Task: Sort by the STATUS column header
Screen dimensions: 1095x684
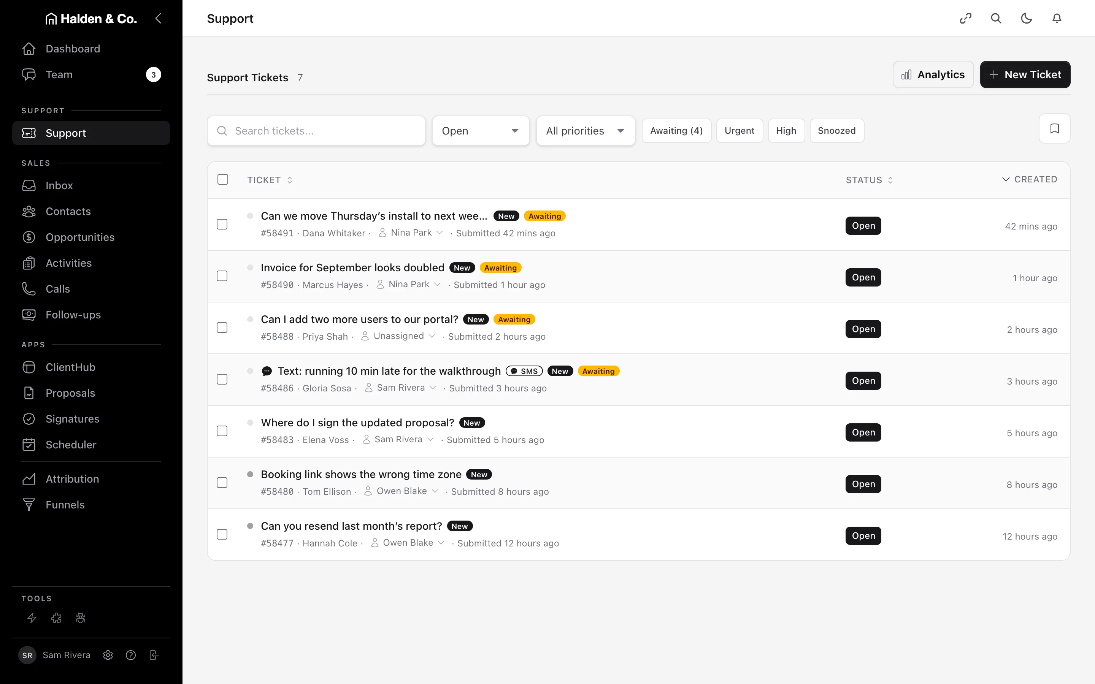Action: coord(869,180)
